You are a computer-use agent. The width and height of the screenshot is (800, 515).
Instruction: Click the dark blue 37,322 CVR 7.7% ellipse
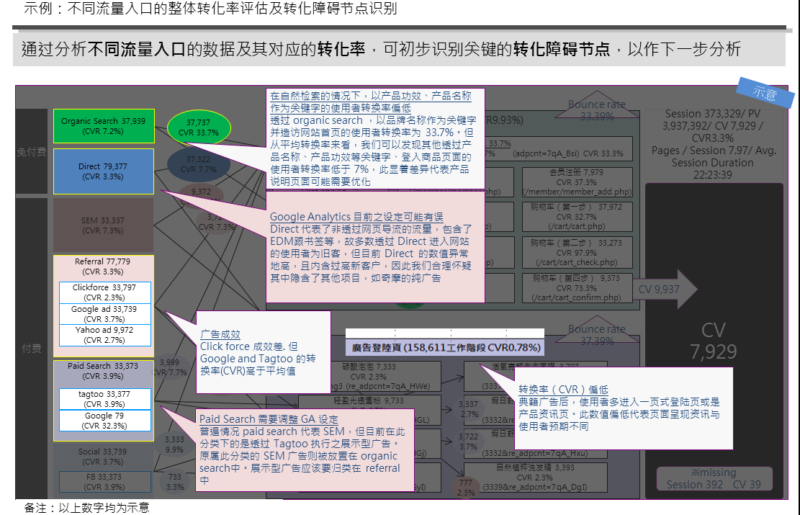click(199, 164)
